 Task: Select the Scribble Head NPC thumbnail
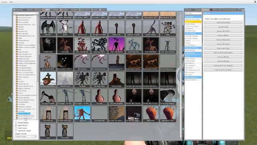[48, 45]
